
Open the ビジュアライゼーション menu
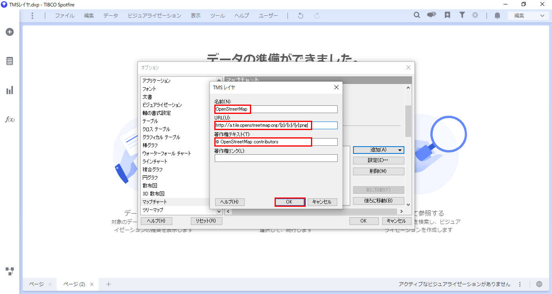pos(154,16)
